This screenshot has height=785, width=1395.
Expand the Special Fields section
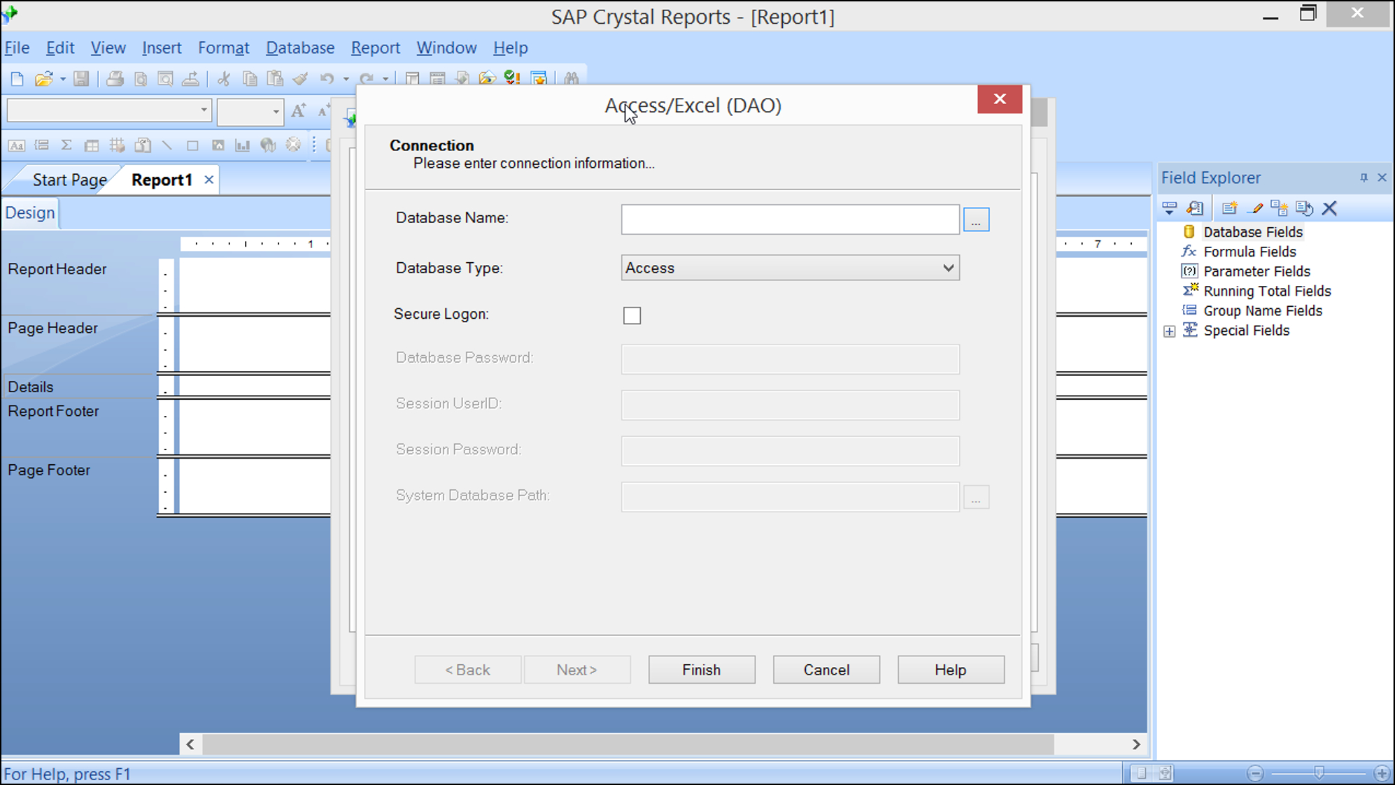pos(1170,330)
